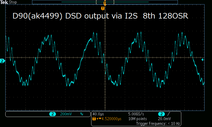The height and width of the screenshot is (127, 212).
Task: Click the 5.00GS/s sample rate readout
Action: coord(136,114)
